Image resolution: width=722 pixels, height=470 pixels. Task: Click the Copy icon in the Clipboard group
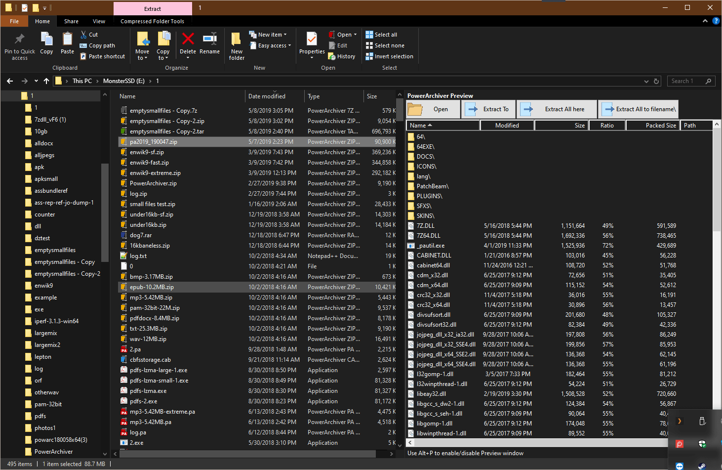(46, 39)
